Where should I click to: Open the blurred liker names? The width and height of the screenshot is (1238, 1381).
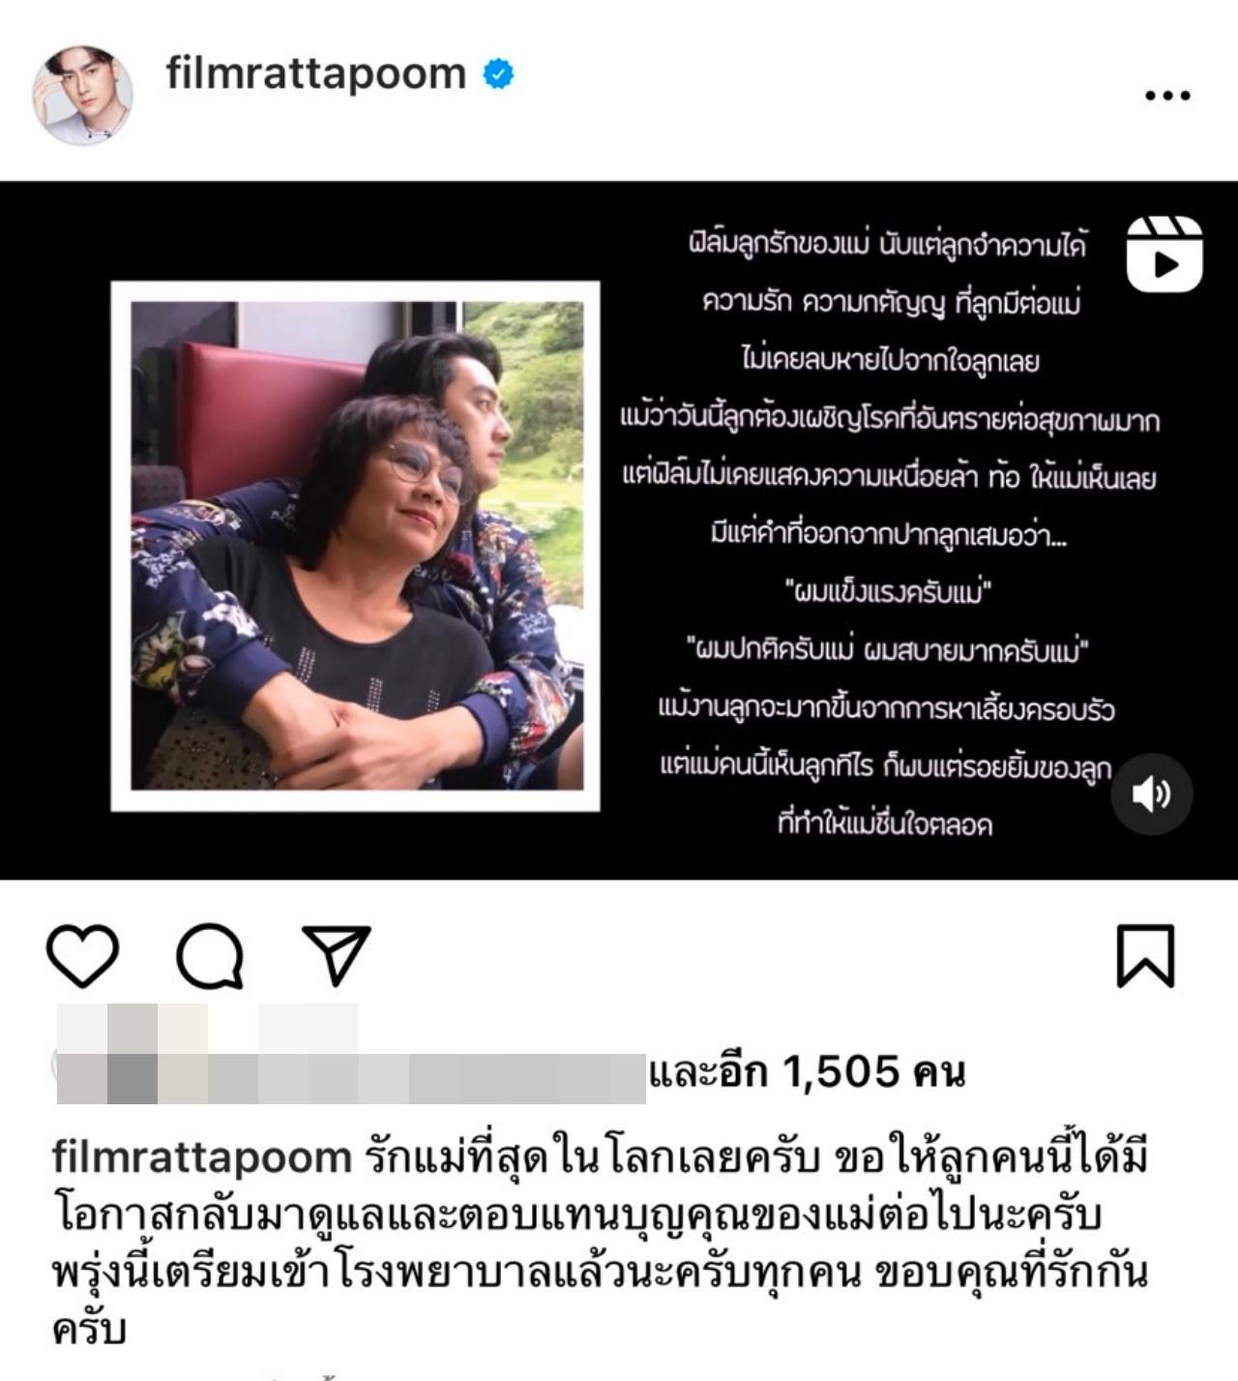(x=351, y=1054)
